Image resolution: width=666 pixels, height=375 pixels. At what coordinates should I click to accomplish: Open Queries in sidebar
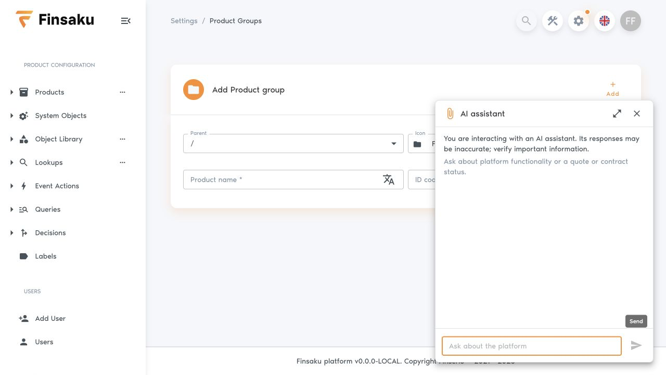pos(47,209)
